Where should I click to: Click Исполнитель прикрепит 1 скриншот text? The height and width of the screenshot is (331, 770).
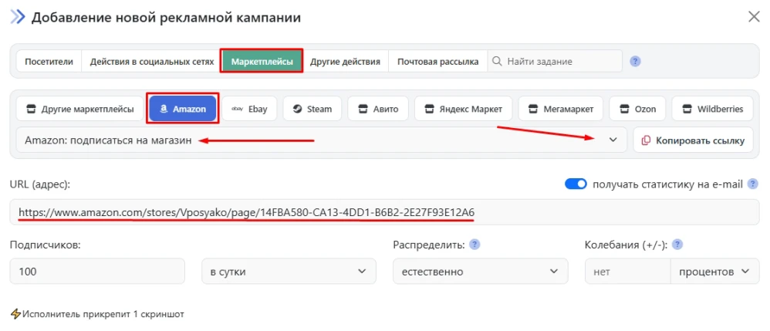(x=103, y=314)
